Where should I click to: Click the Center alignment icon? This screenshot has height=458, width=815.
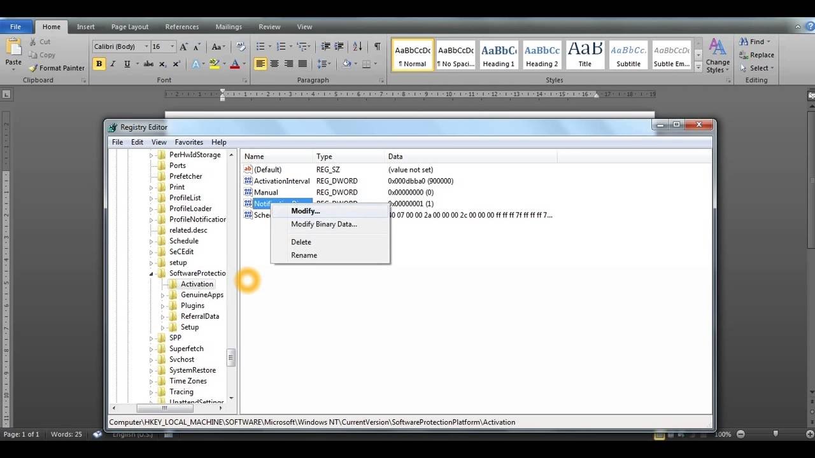click(x=274, y=64)
